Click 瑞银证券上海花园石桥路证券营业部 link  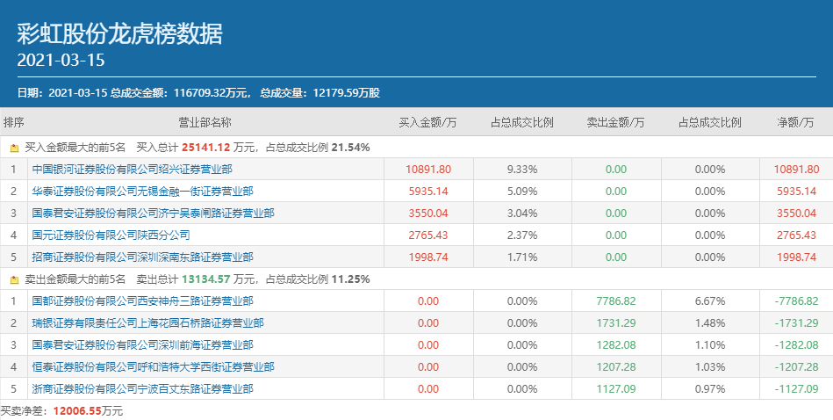[x=147, y=323]
